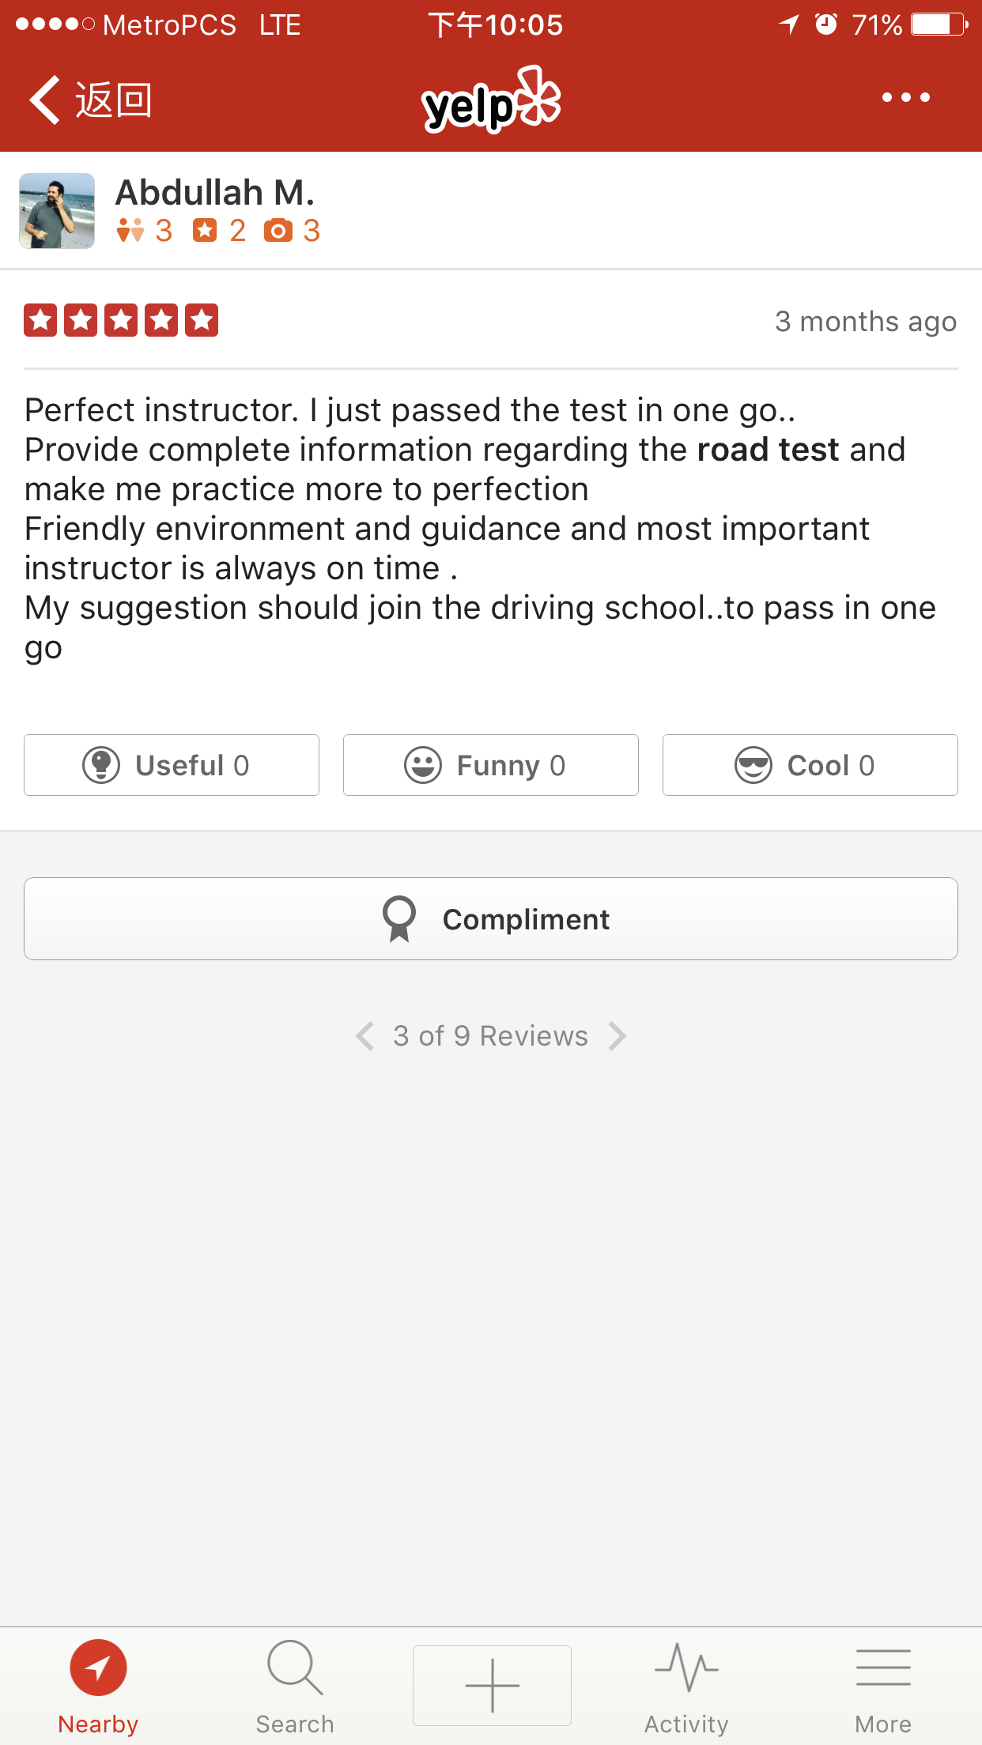Tap the five-star rating
Viewport: 982px width, 1745px height.
coord(121,321)
